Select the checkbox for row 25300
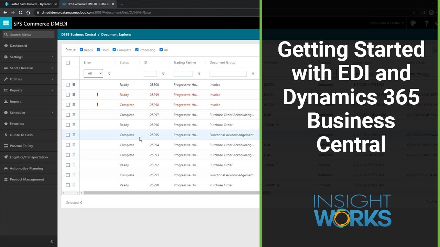 68,85
